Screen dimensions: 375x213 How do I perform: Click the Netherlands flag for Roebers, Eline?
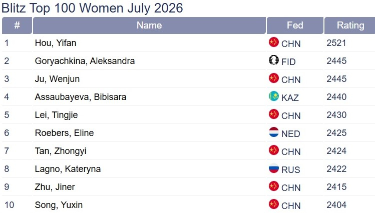tap(273, 132)
